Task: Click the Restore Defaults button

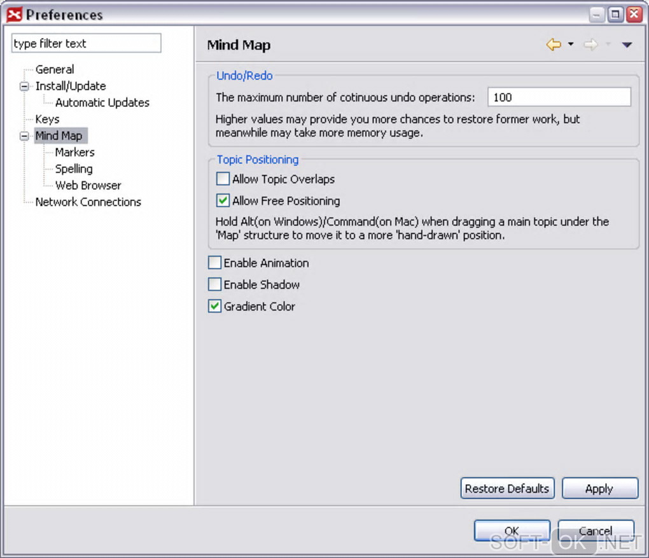Action: coord(507,489)
